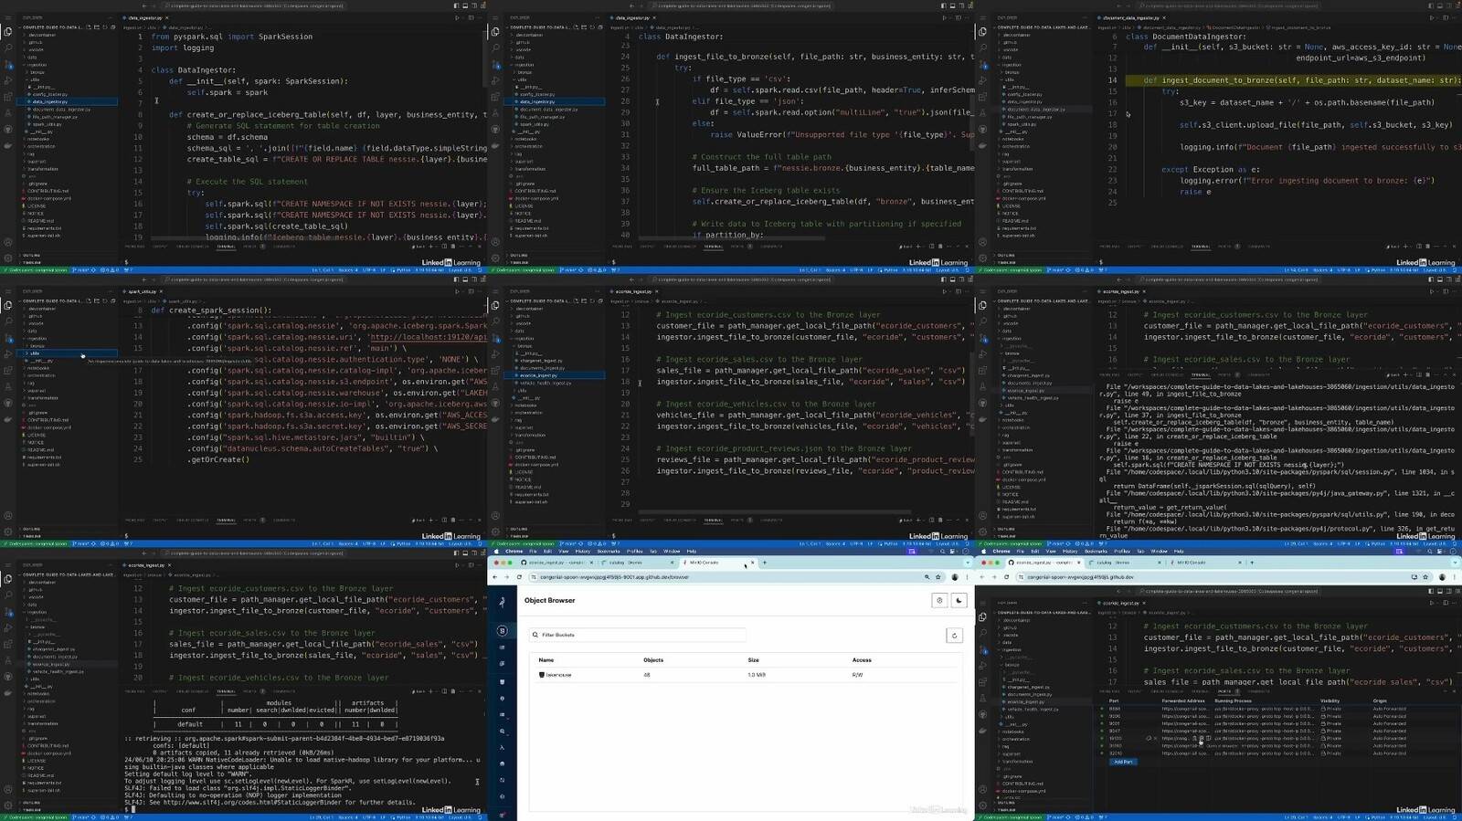Open Extensions icon in first data_ingestor.py frame

[8, 98]
